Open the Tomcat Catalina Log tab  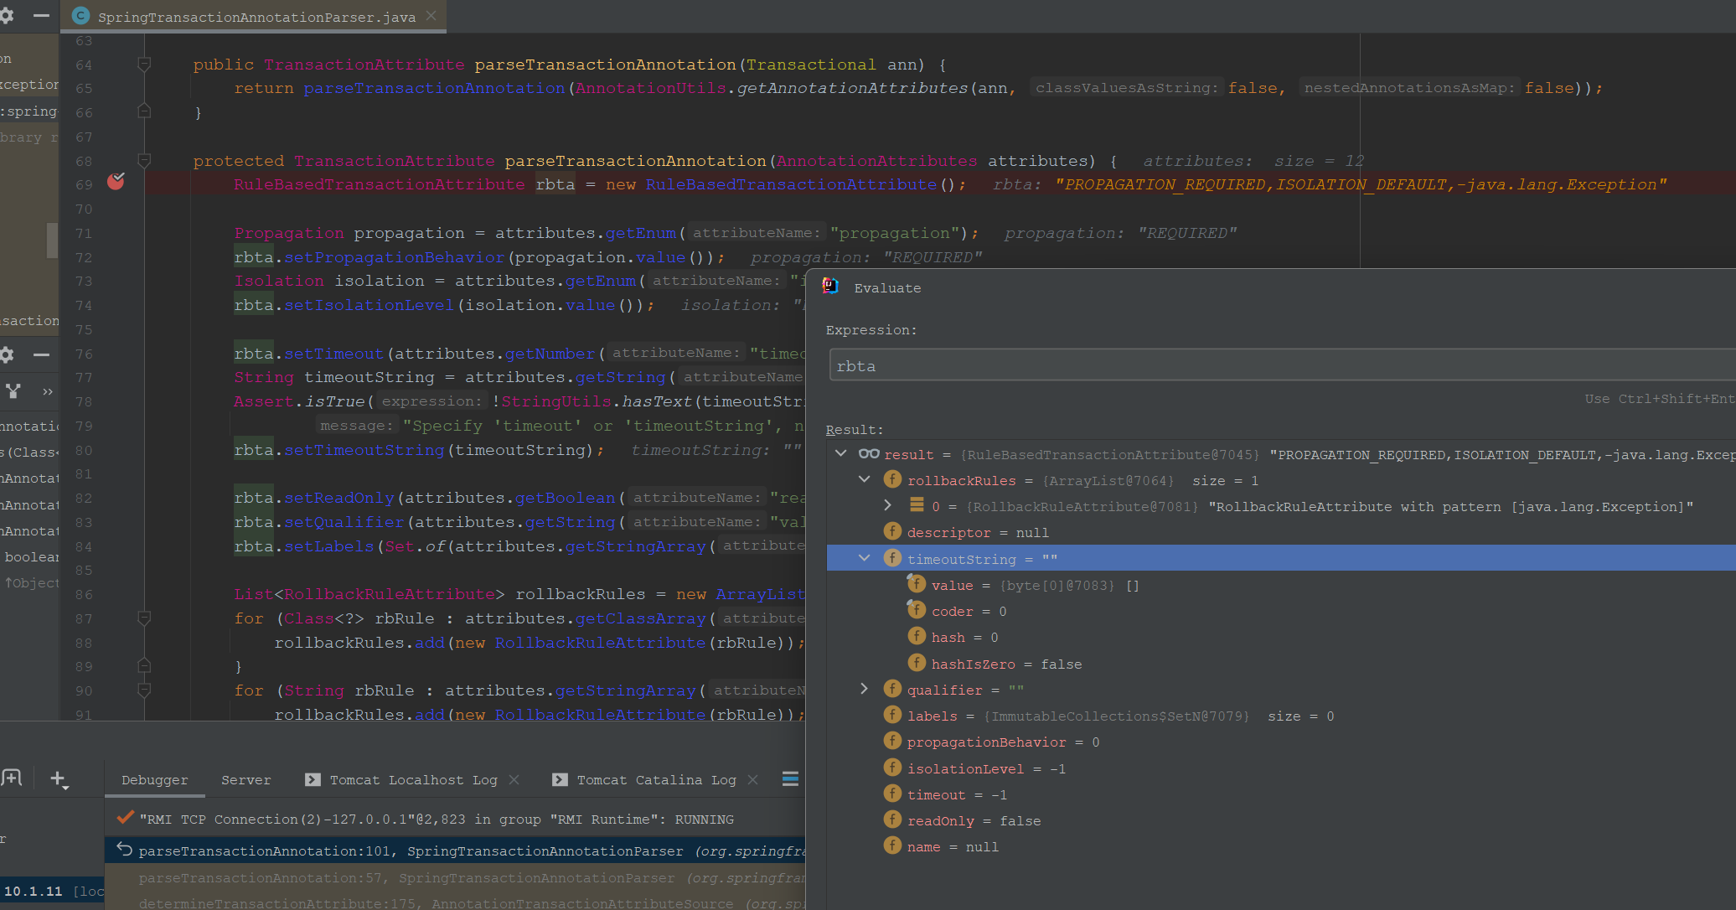click(x=656, y=780)
